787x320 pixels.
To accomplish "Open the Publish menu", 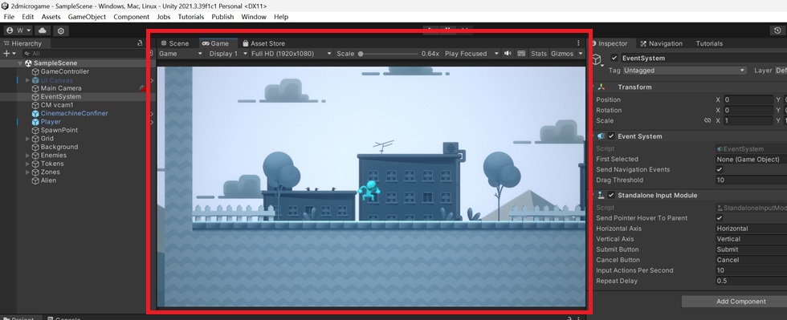I will tap(222, 17).
